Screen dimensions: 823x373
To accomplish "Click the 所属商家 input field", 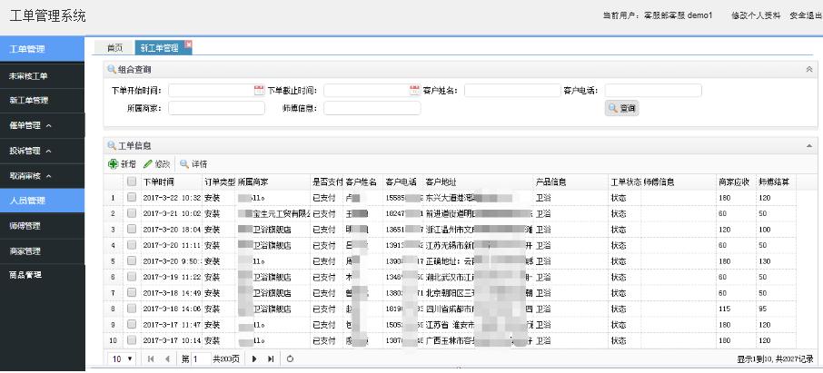I will point(217,108).
